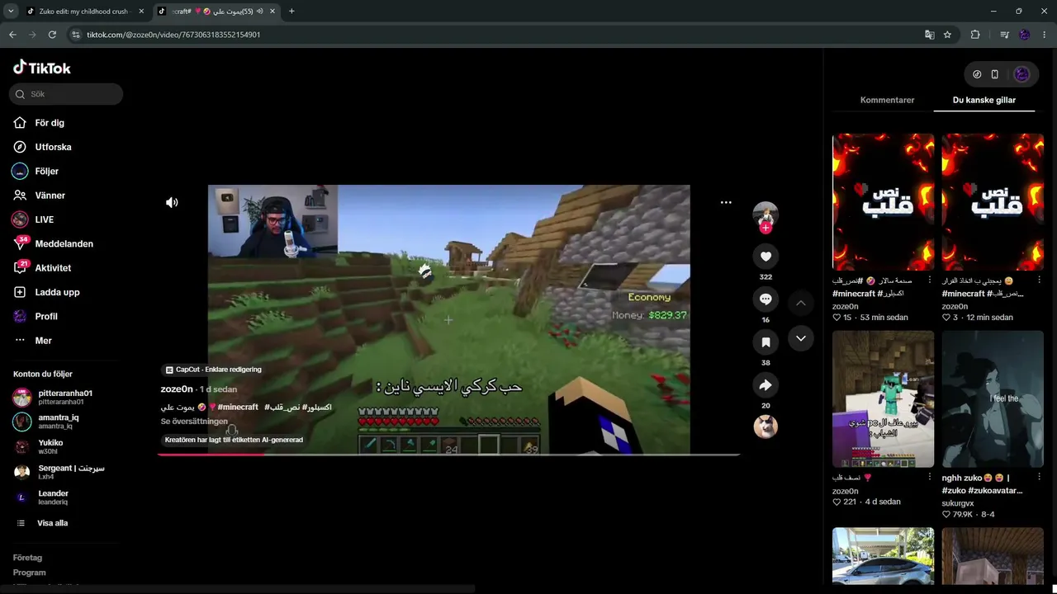Open options for the نصف قلب card
Viewport: 1057px width, 594px height.
click(x=930, y=477)
